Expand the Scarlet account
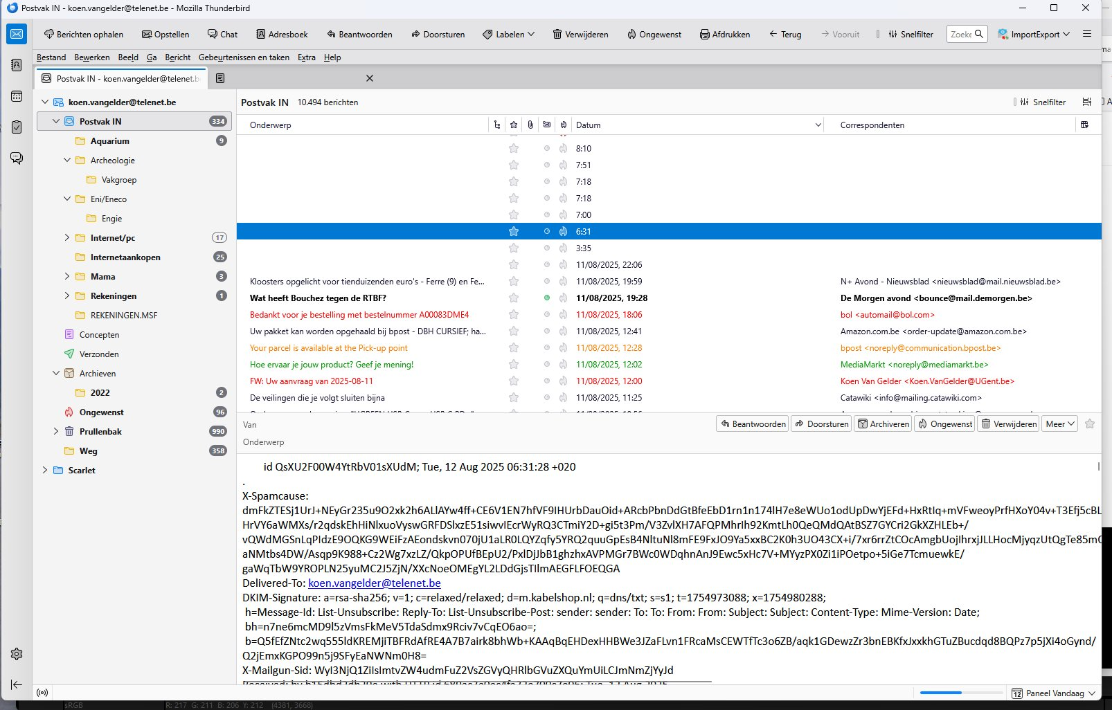The image size is (1112, 710). [x=45, y=471]
